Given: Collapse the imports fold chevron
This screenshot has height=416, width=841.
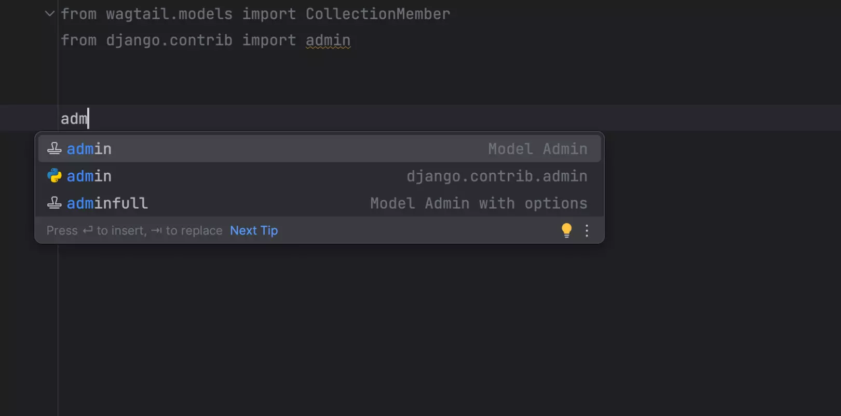Looking at the screenshot, I should [x=50, y=13].
